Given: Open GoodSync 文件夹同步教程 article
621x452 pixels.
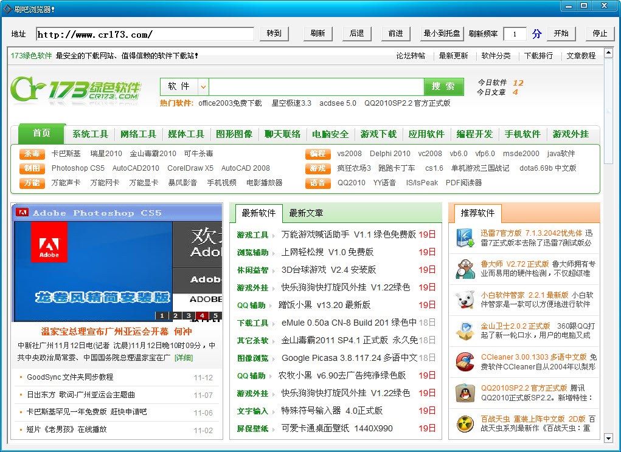Looking at the screenshot, I should tap(70, 377).
